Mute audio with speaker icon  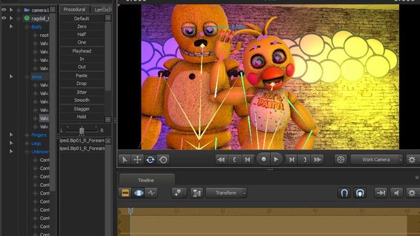[x=396, y=193]
